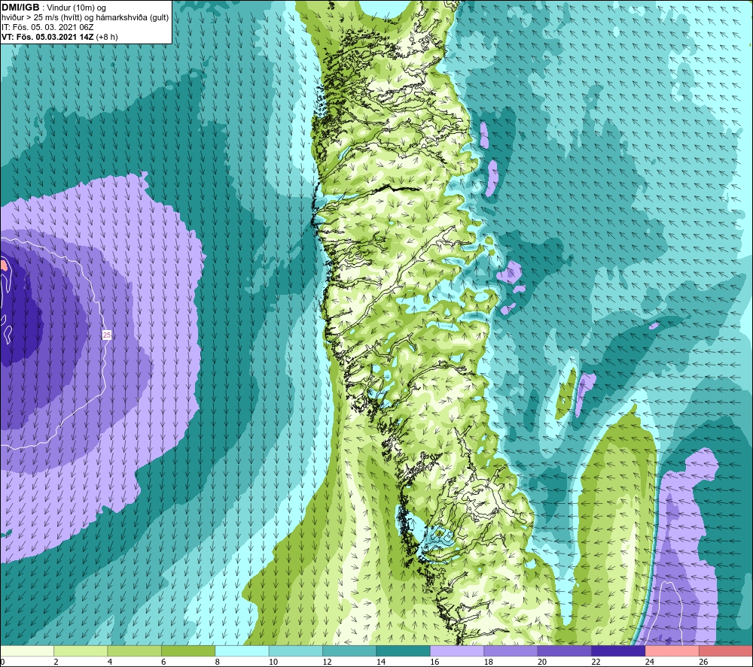Screen dimensions: 753x667
Task: Choose the olive green 6–8 m/s swatch
Action: tap(188, 650)
